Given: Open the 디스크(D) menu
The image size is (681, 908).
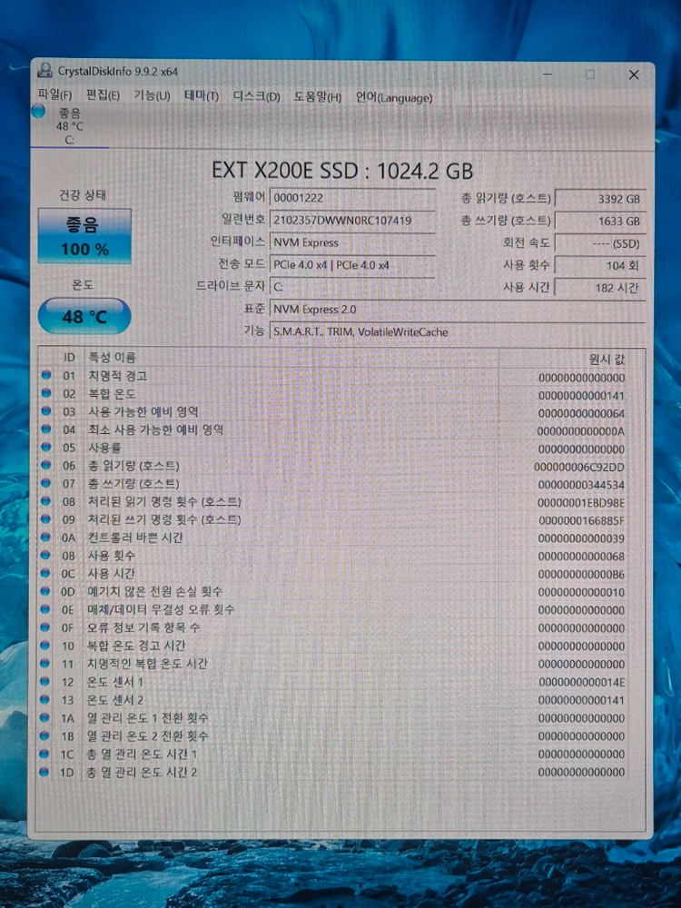Looking at the screenshot, I should click(x=256, y=97).
